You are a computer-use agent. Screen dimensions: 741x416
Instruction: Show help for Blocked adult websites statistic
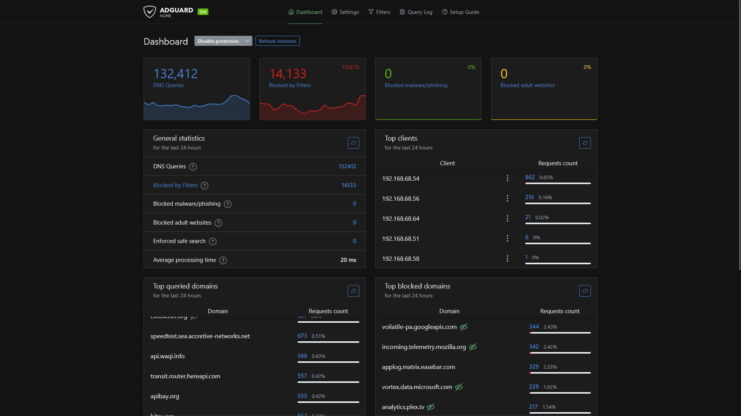[x=218, y=223]
